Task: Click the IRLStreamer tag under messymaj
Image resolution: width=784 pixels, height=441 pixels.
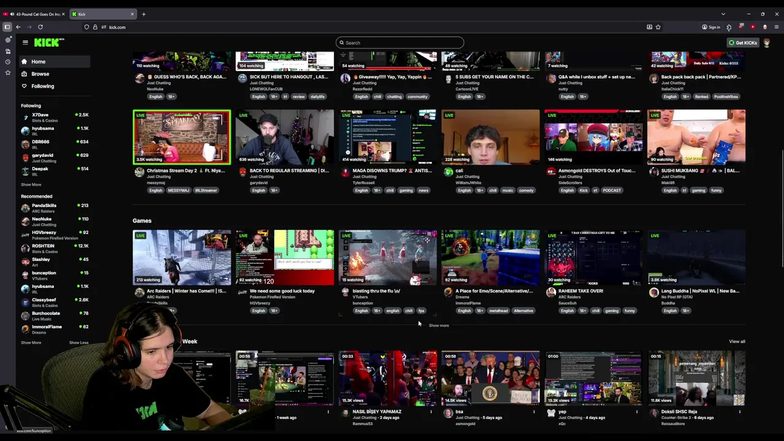Action: [206, 190]
